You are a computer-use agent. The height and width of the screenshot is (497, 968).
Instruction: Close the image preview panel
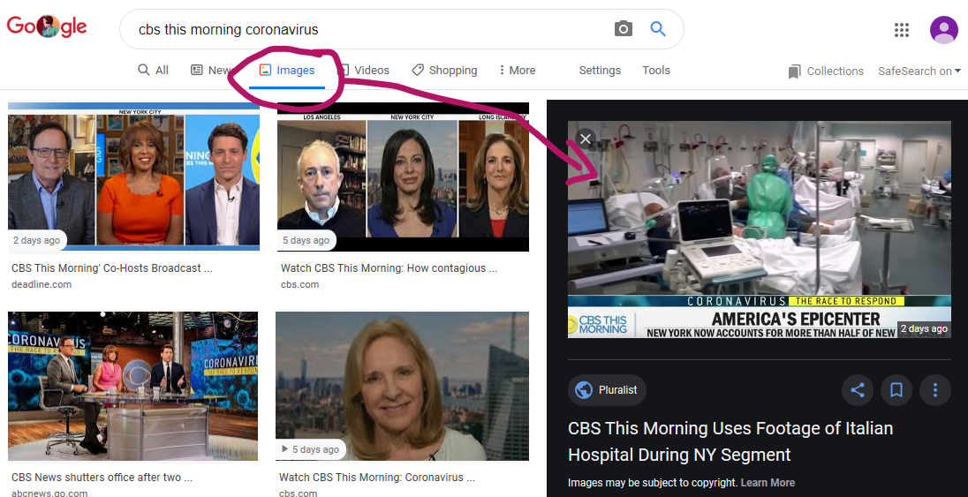pos(585,139)
